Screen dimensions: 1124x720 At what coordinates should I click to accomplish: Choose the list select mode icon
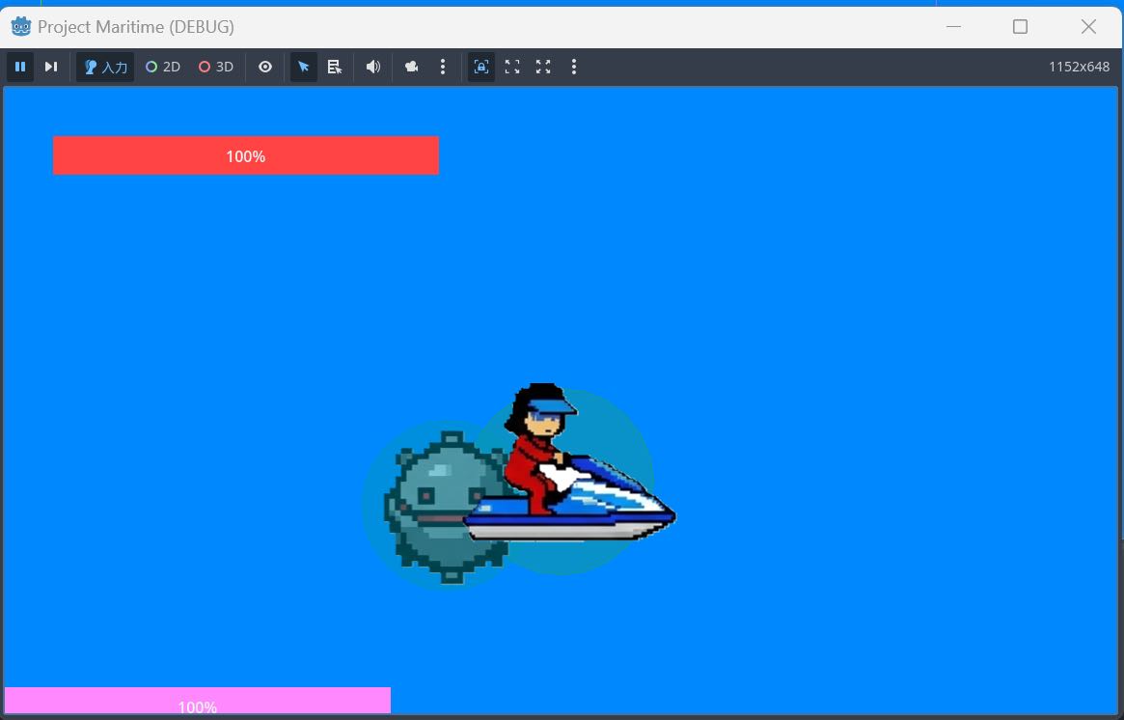pos(335,67)
